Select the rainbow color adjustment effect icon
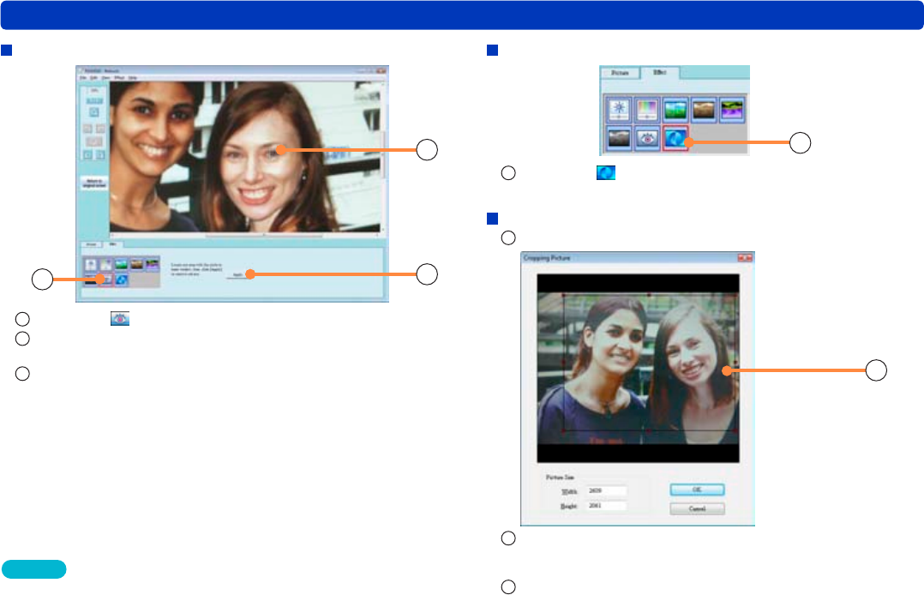The width and height of the screenshot is (924, 595). tap(647, 109)
